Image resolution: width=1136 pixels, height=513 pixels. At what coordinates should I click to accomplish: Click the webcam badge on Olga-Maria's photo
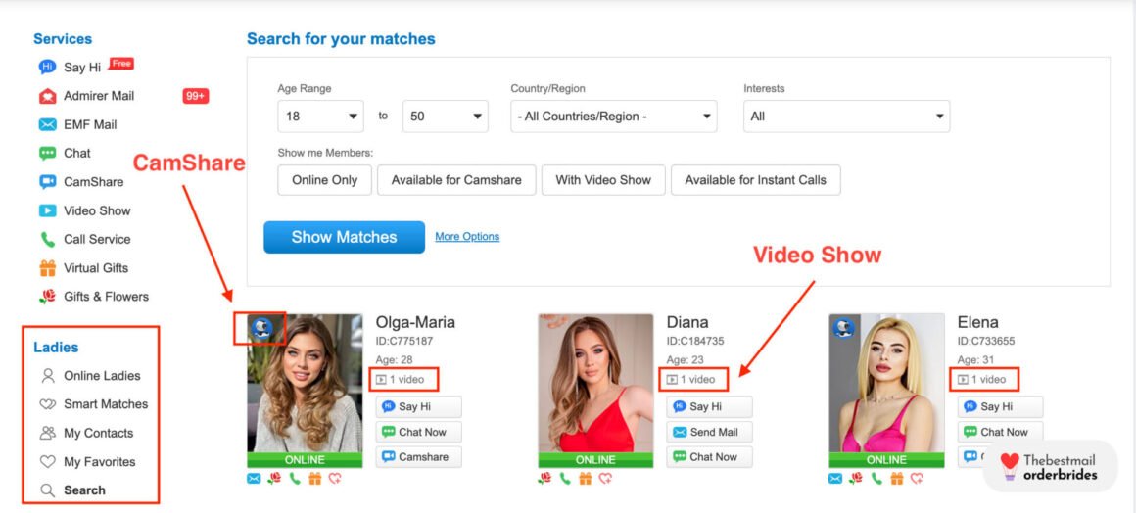(260, 328)
